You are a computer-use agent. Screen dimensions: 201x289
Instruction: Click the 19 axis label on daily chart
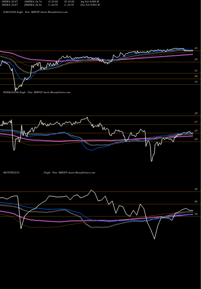196,82
